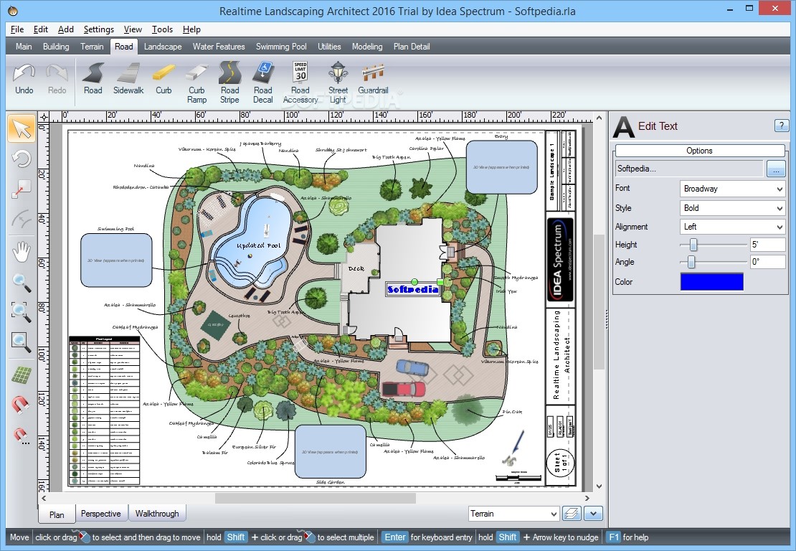Switch to the Building tab

[x=56, y=46]
